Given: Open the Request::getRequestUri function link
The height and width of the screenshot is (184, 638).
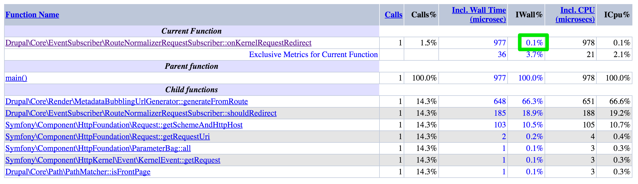Looking at the screenshot, I should coord(108,137).
